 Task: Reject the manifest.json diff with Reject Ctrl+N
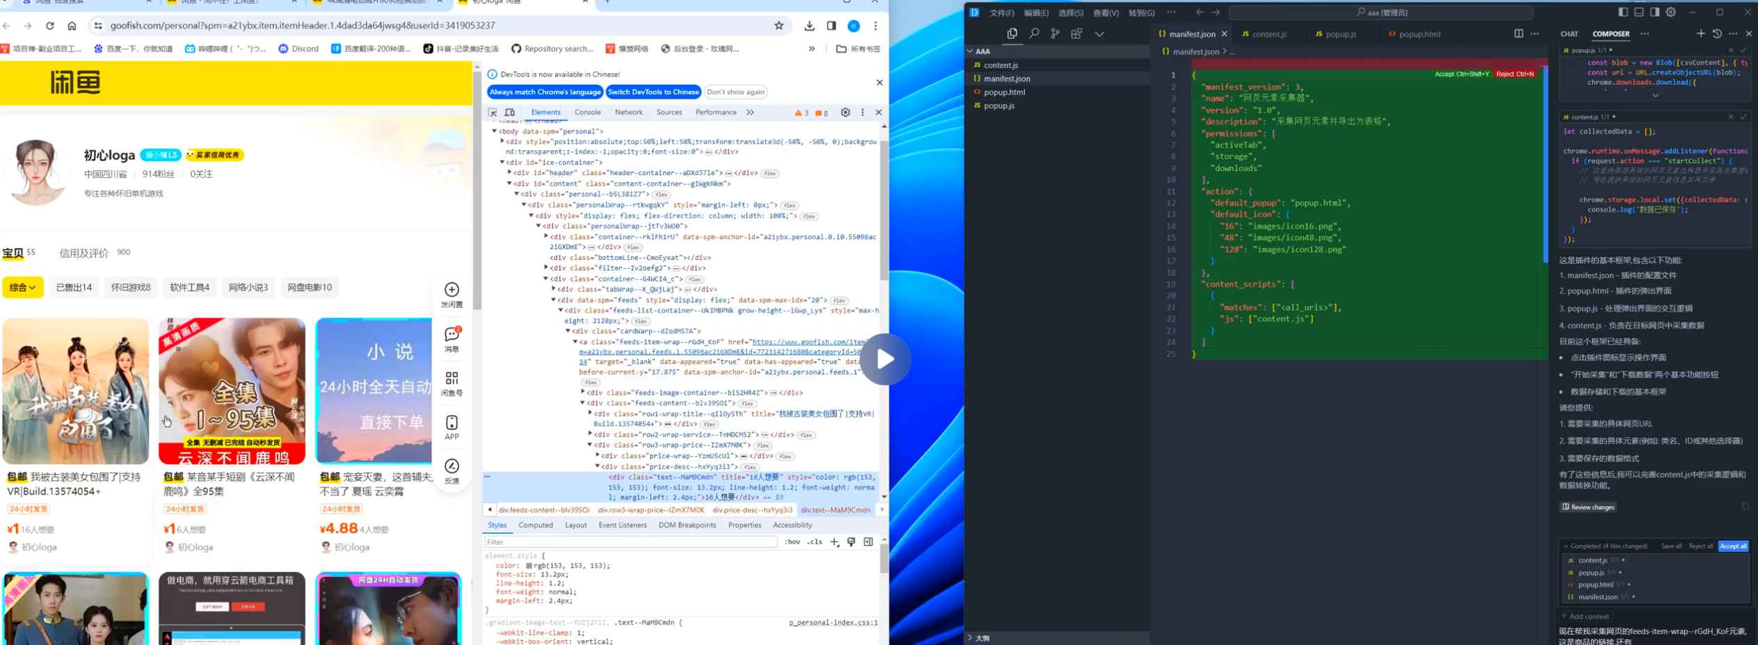(1515, 74)
